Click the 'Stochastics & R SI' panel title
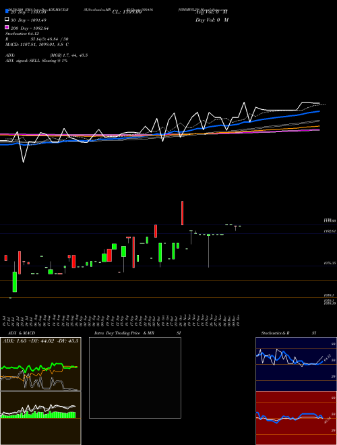337x445 pixels. [x=288, y=333]
